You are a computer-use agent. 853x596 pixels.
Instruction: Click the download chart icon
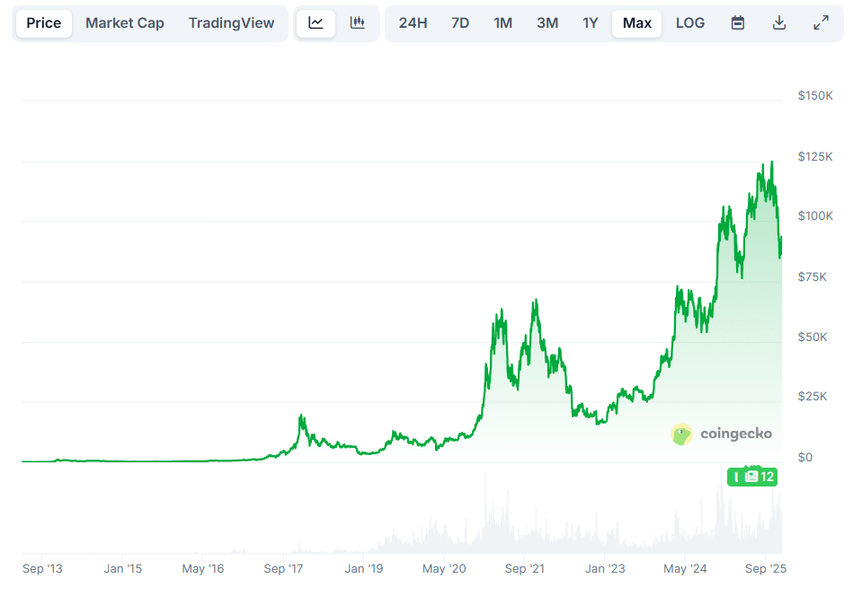pos(778,22)
